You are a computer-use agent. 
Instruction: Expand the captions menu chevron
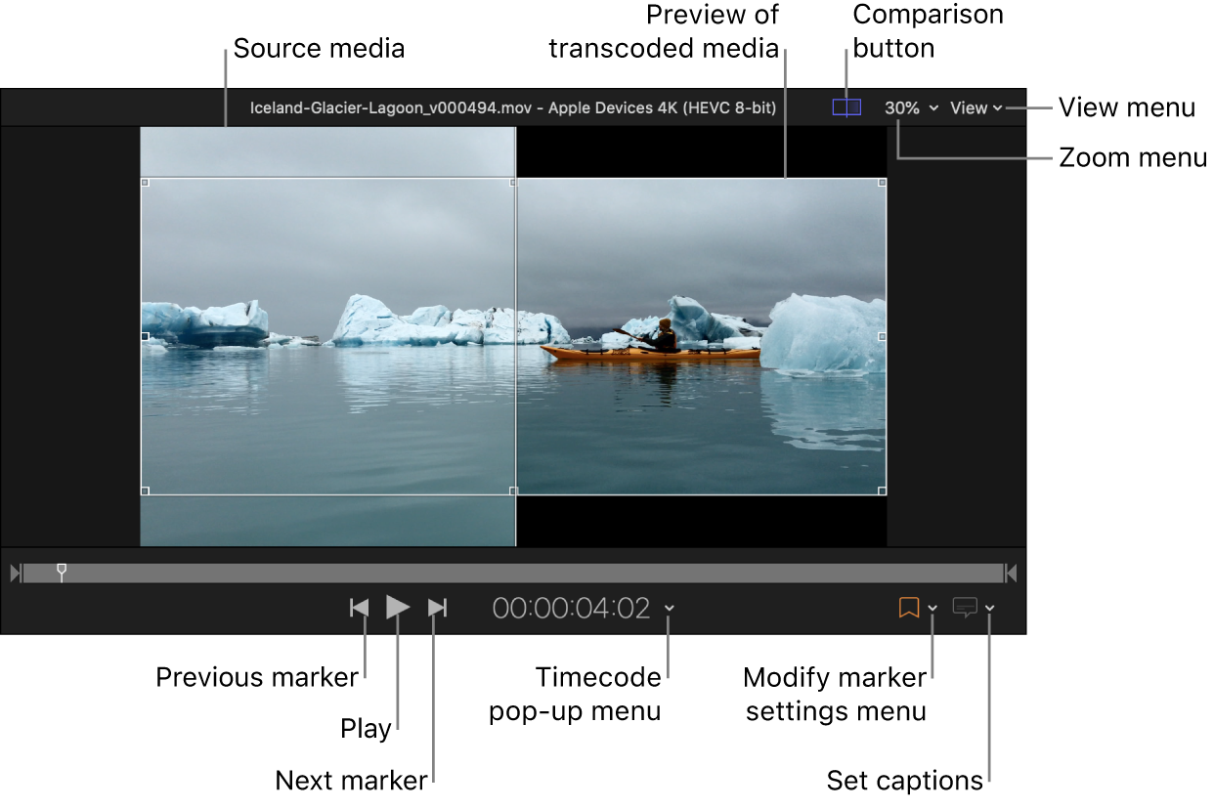(990, 608)
